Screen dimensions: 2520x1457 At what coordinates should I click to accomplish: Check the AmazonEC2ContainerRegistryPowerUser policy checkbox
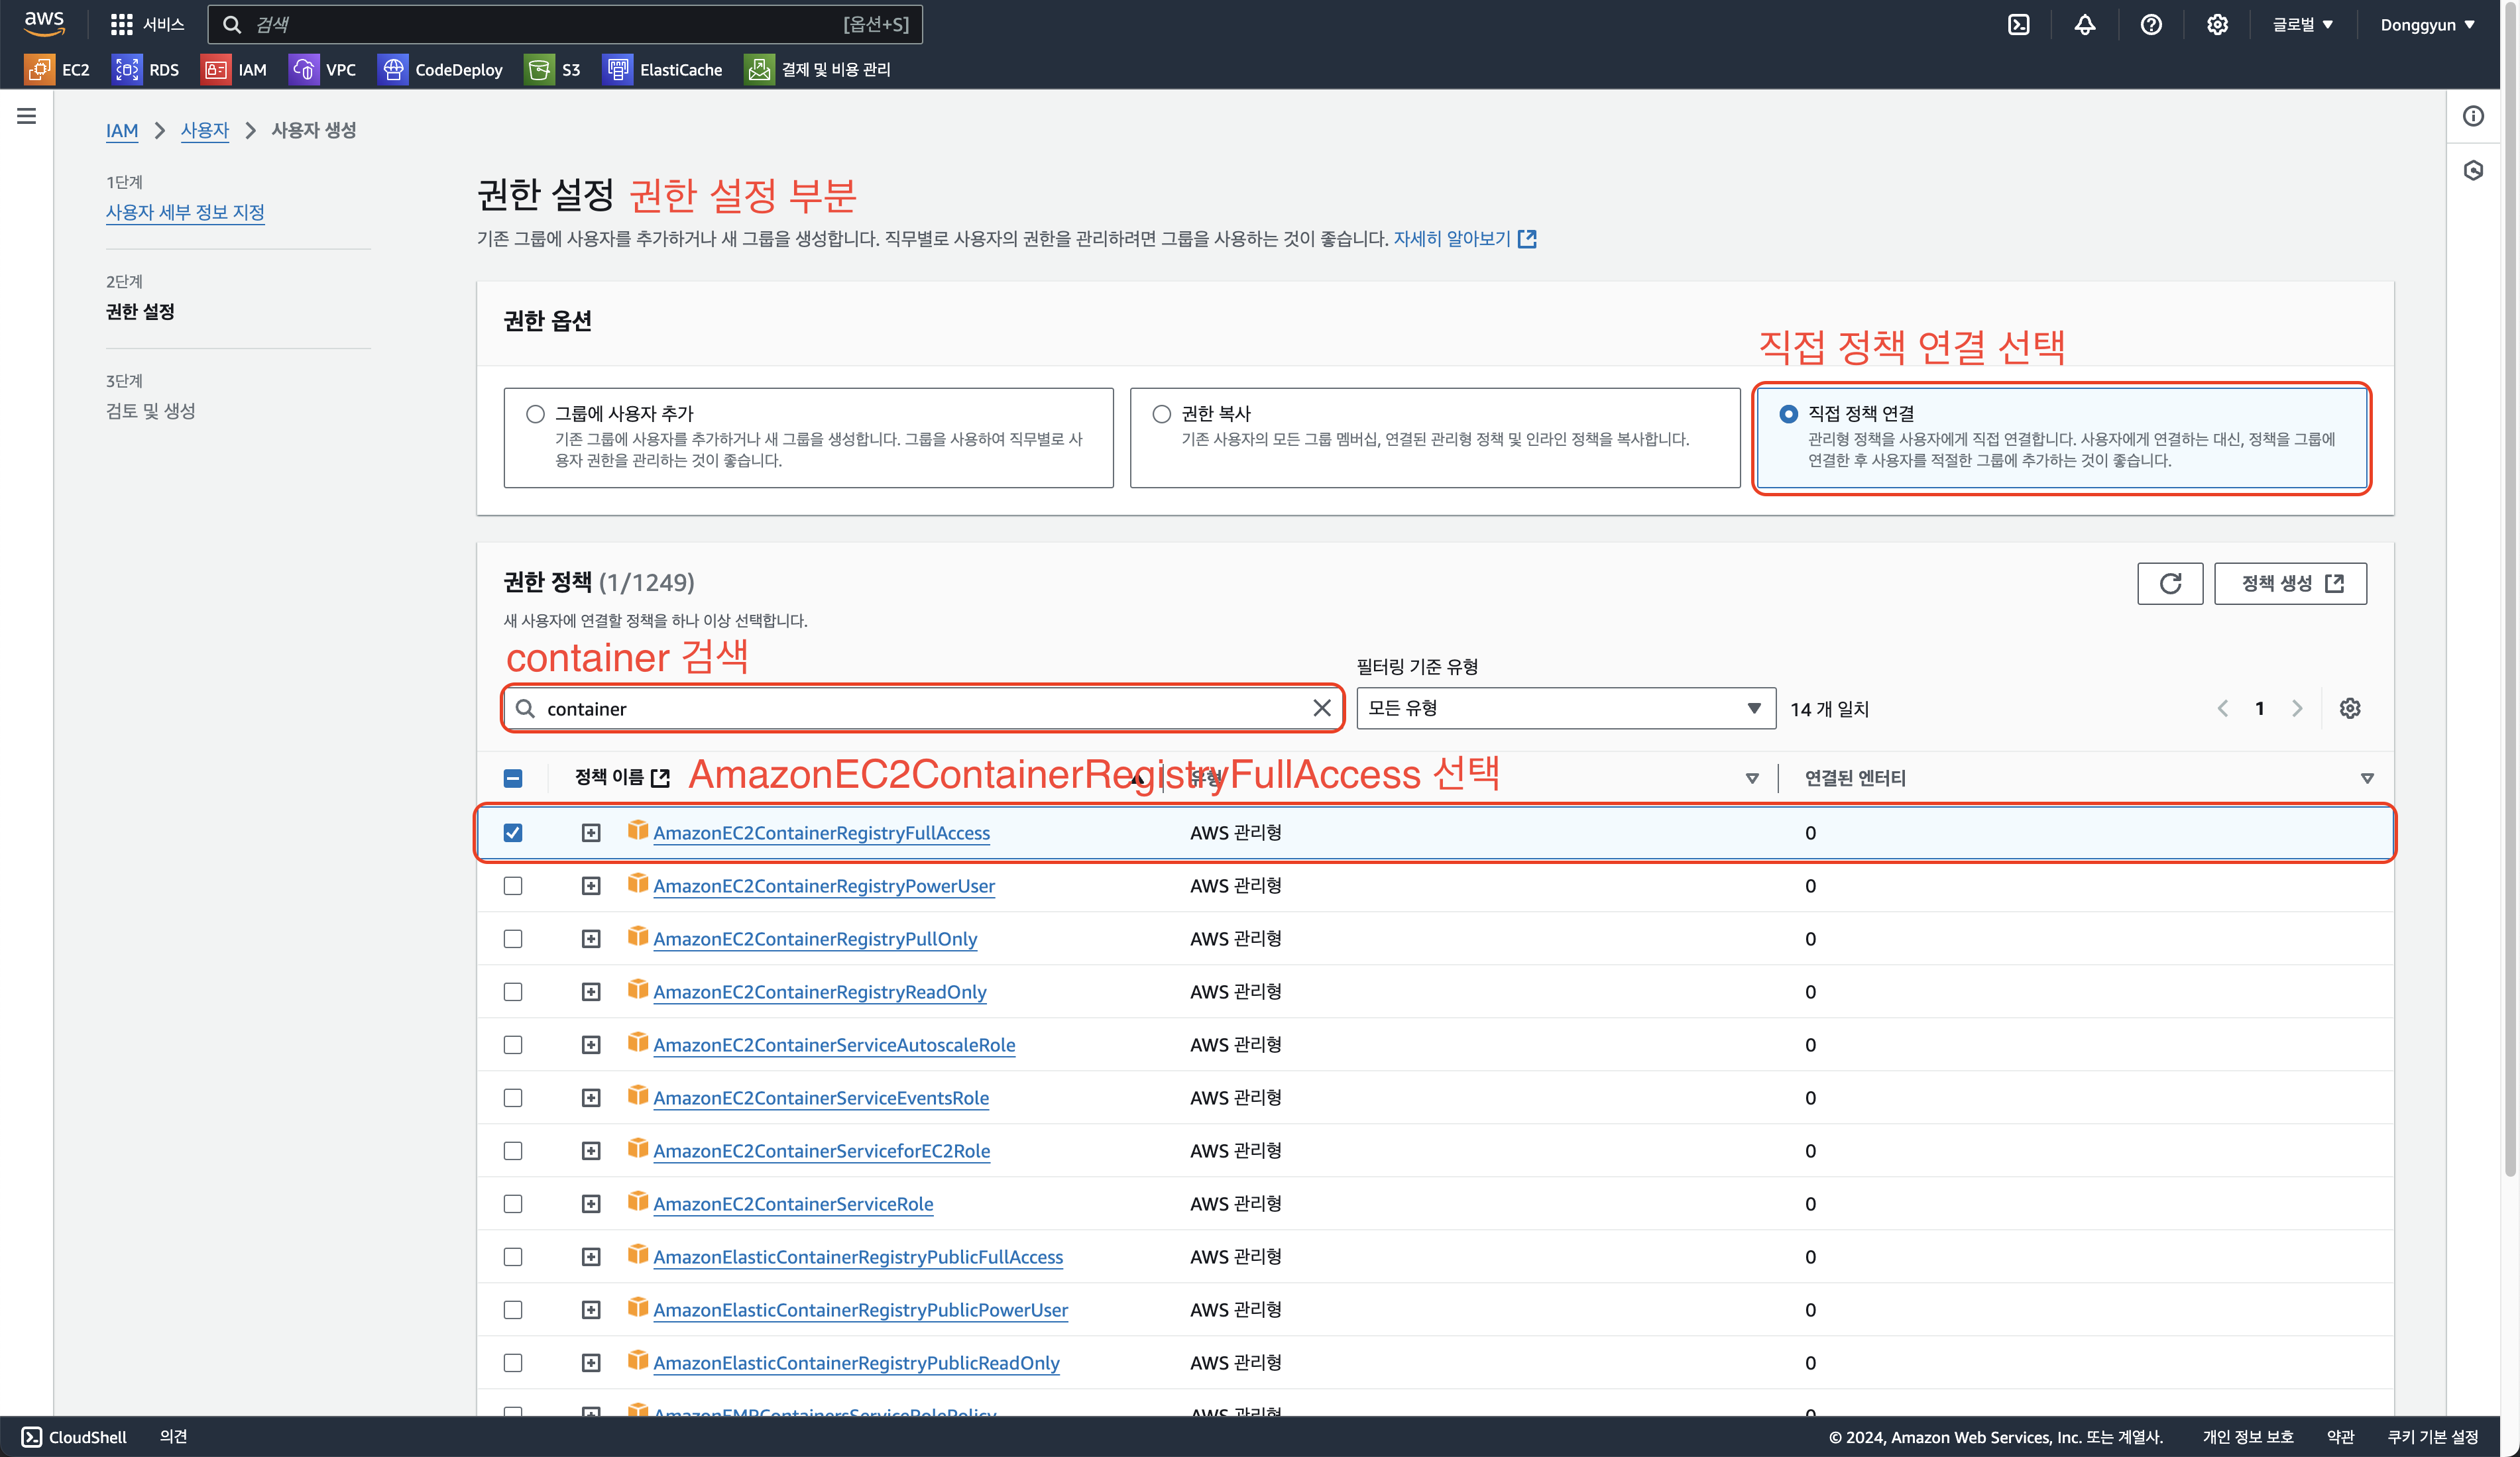click(x=513, y=887)
